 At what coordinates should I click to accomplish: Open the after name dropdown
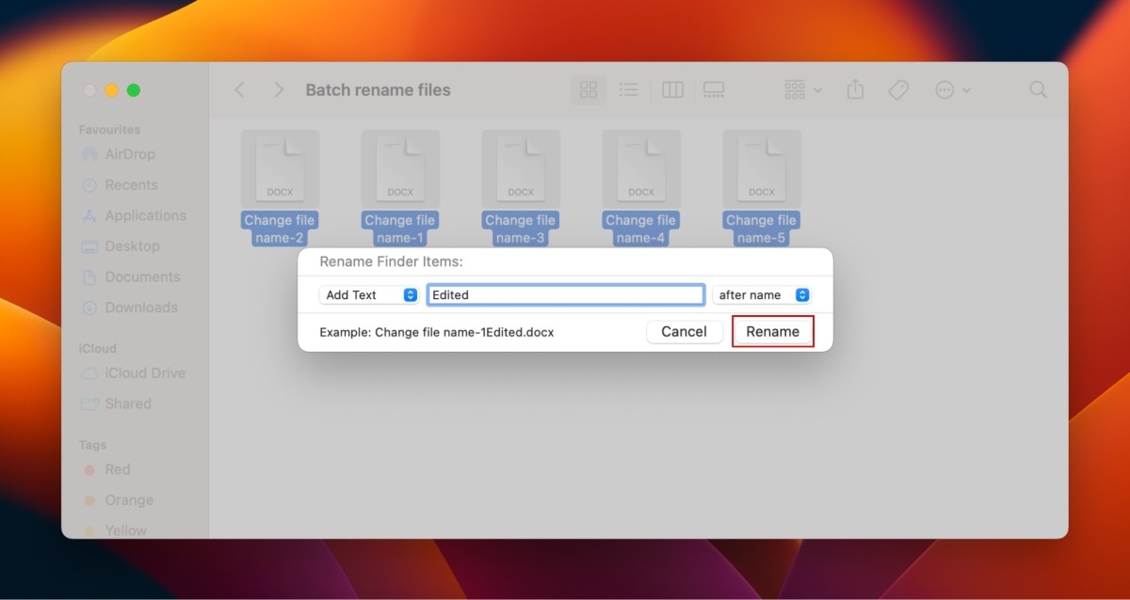[762, 294]
